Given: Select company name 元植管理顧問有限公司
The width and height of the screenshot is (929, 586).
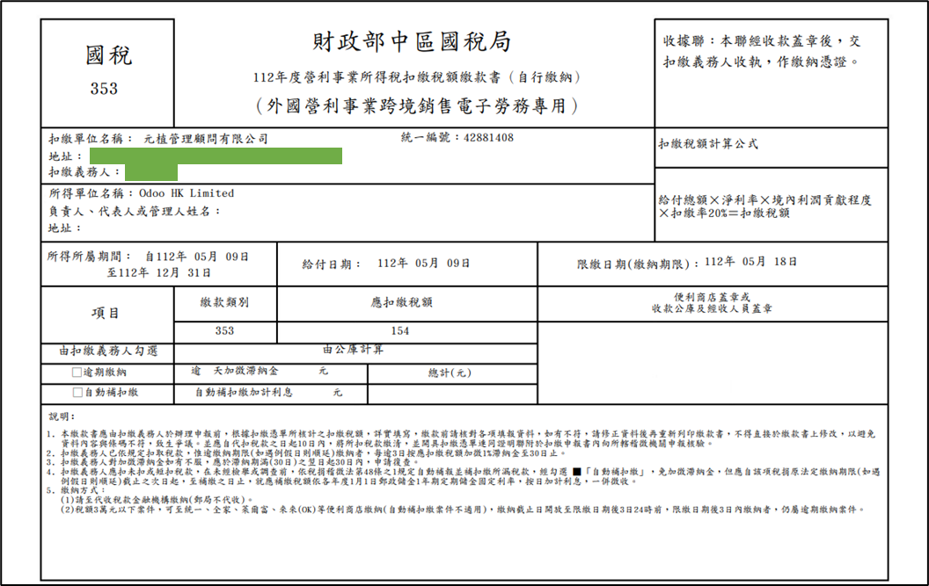Looking at the screenshot, I should (206, 139).
